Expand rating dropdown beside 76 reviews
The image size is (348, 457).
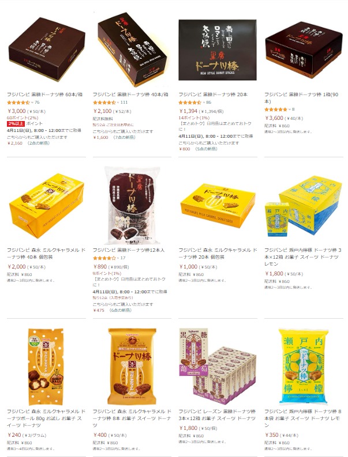33,103
